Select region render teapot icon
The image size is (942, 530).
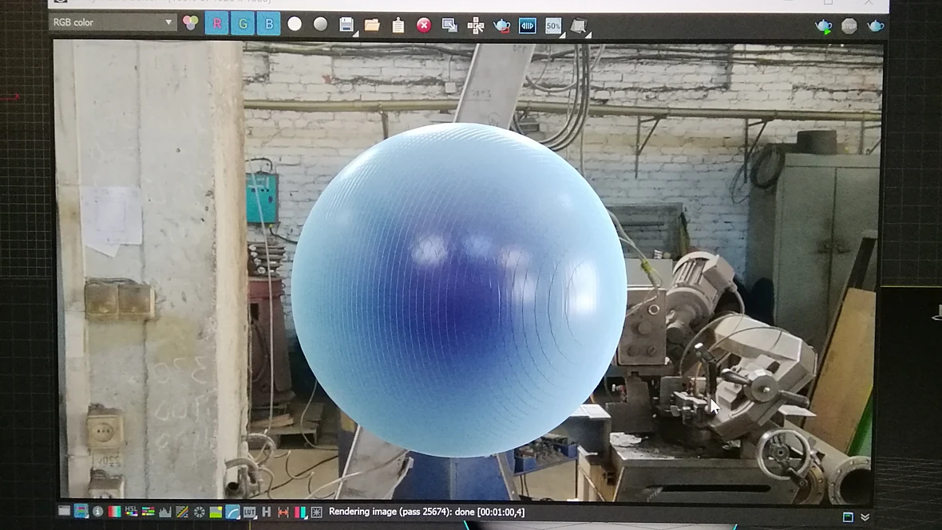click(501, 26)
